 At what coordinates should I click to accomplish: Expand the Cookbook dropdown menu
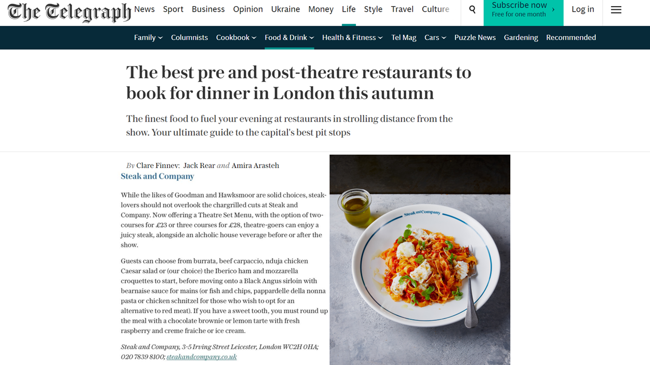tap(236, 38)
